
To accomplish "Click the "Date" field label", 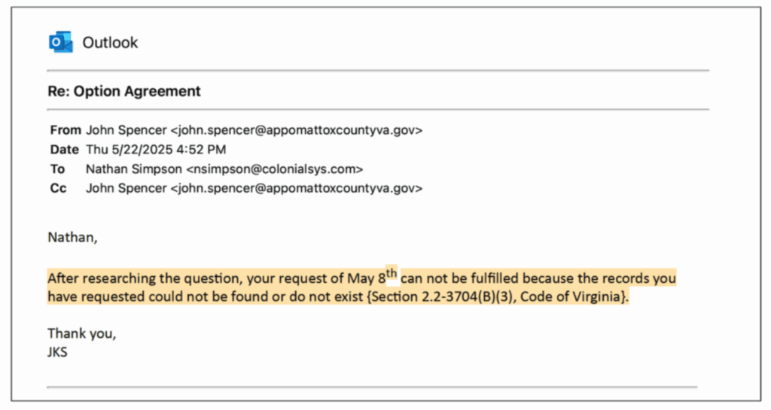I will [x=64, y=150].
